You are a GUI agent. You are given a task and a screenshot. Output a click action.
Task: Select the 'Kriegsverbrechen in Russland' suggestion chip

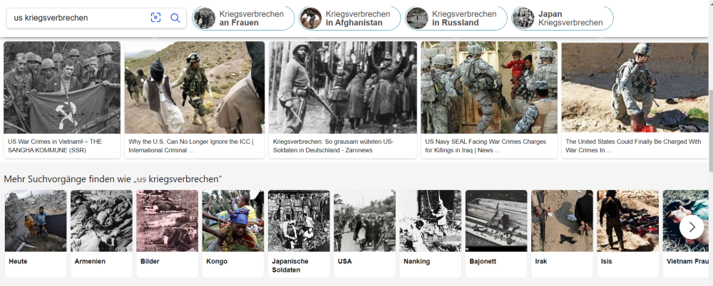pos(456,18)
